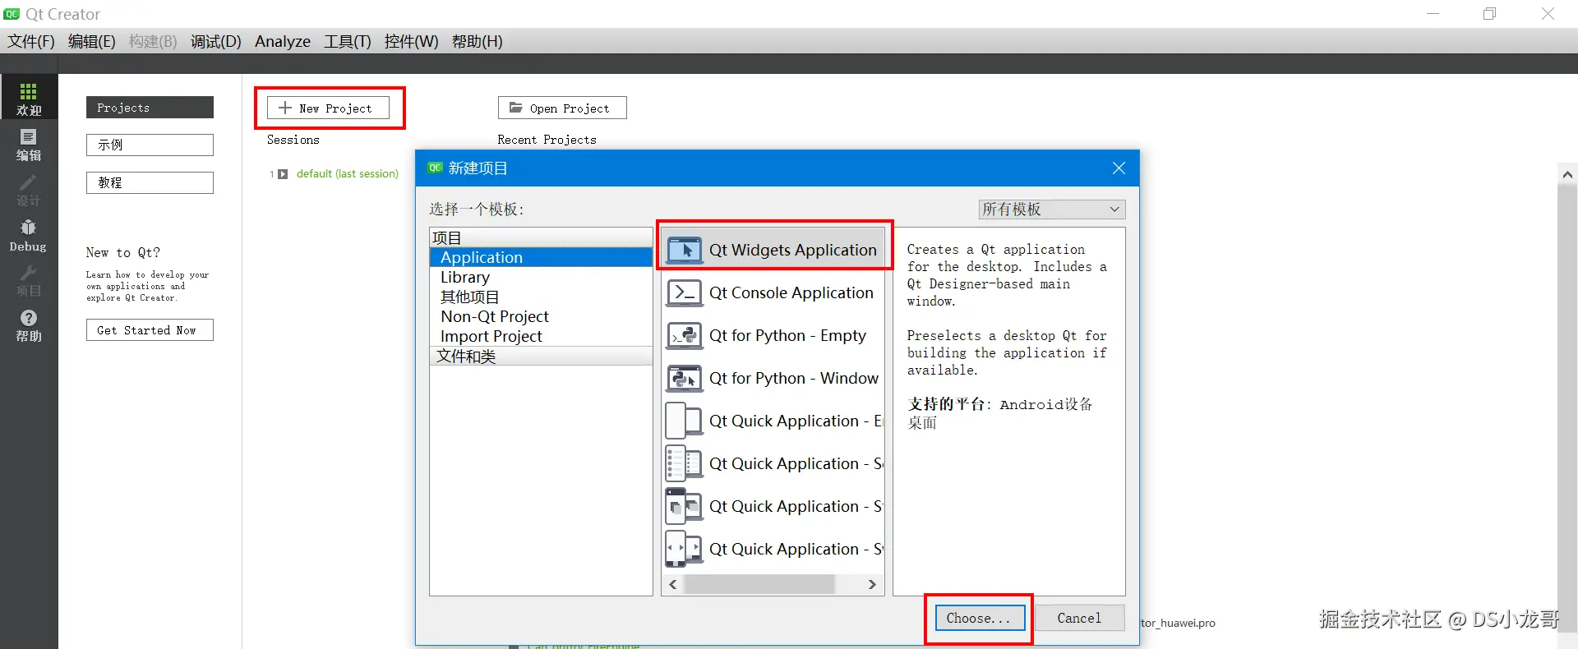Screen dimensions: 1578x649
Task: Switch to Debug mode icon
Action: pyautogui.click(x=29, y=236)
